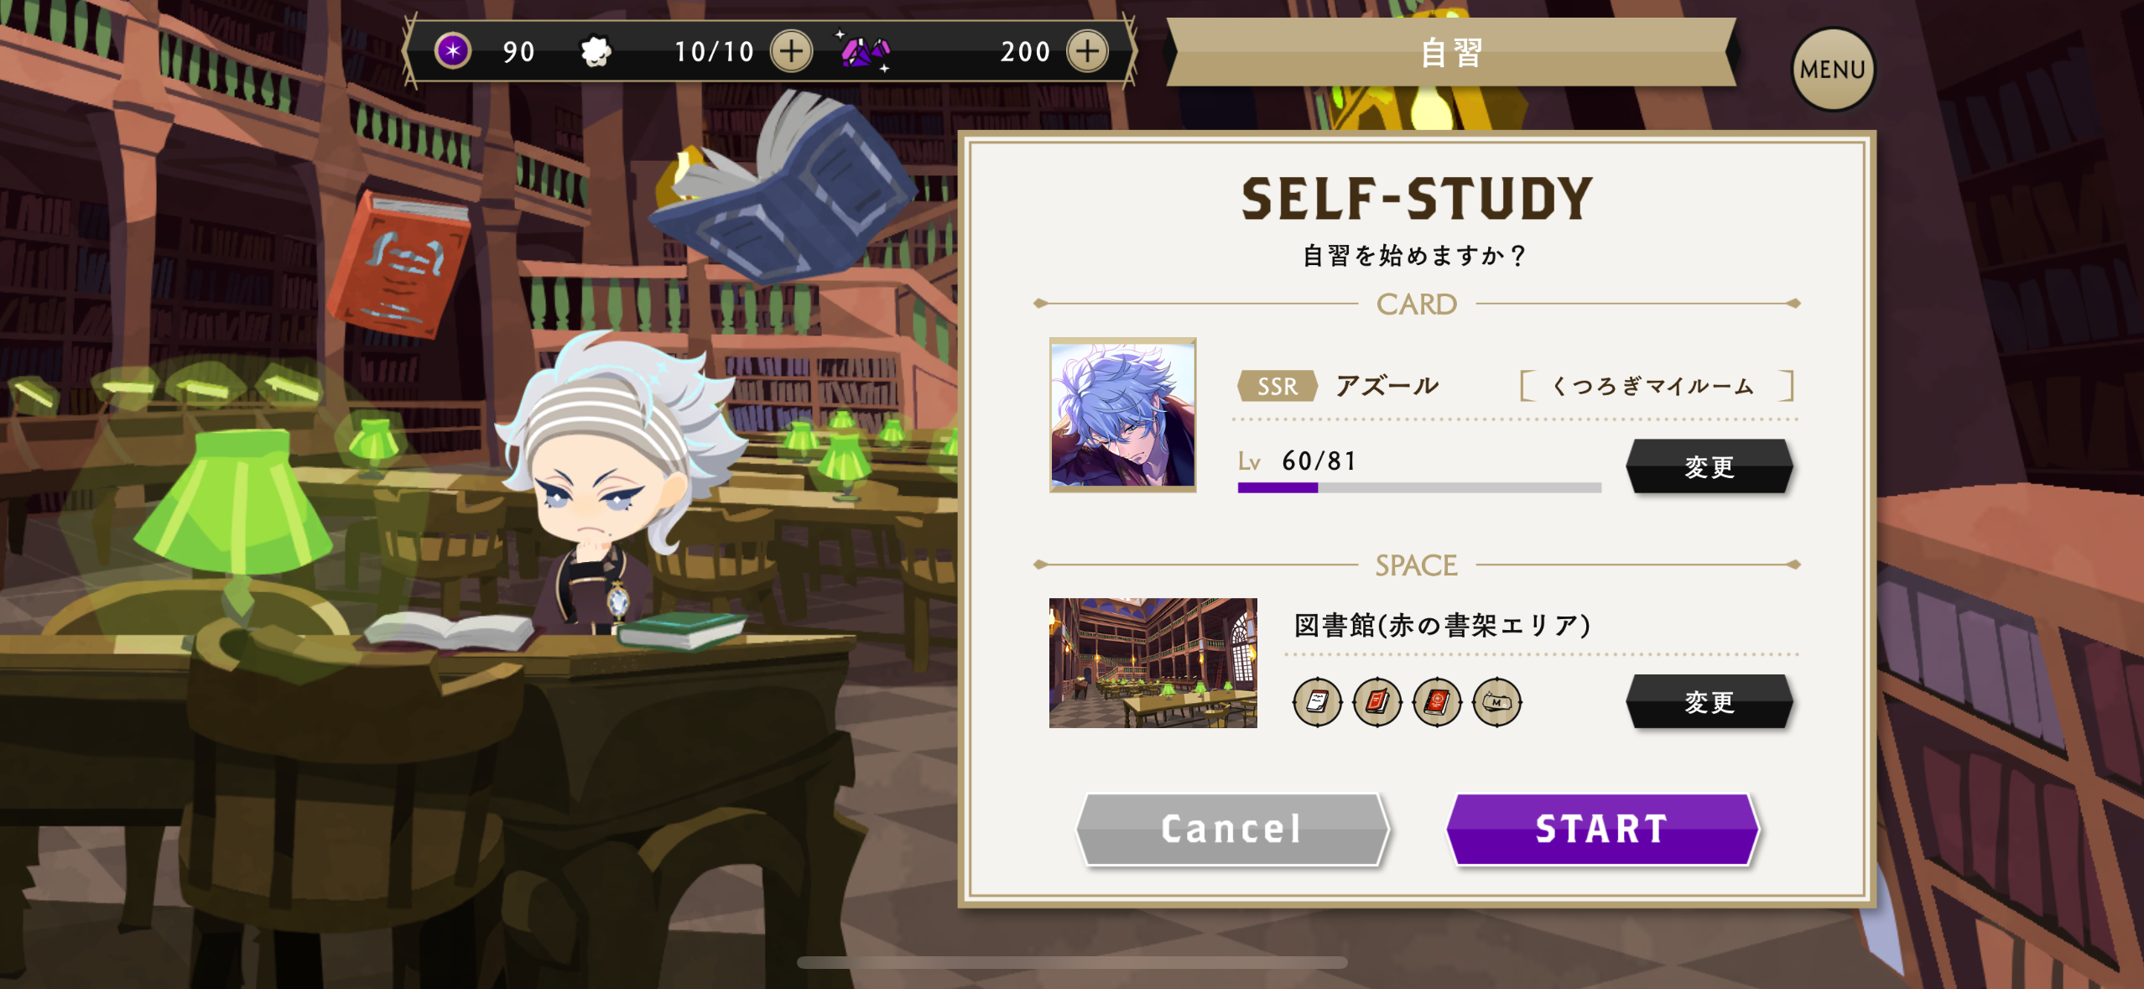Tap the purple star currency icon
The image size is (2144, 989).
click(x=453, y=51)
